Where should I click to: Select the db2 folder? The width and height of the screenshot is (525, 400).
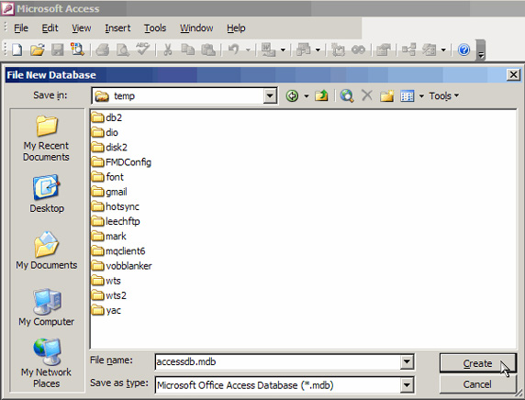[106, 117]
